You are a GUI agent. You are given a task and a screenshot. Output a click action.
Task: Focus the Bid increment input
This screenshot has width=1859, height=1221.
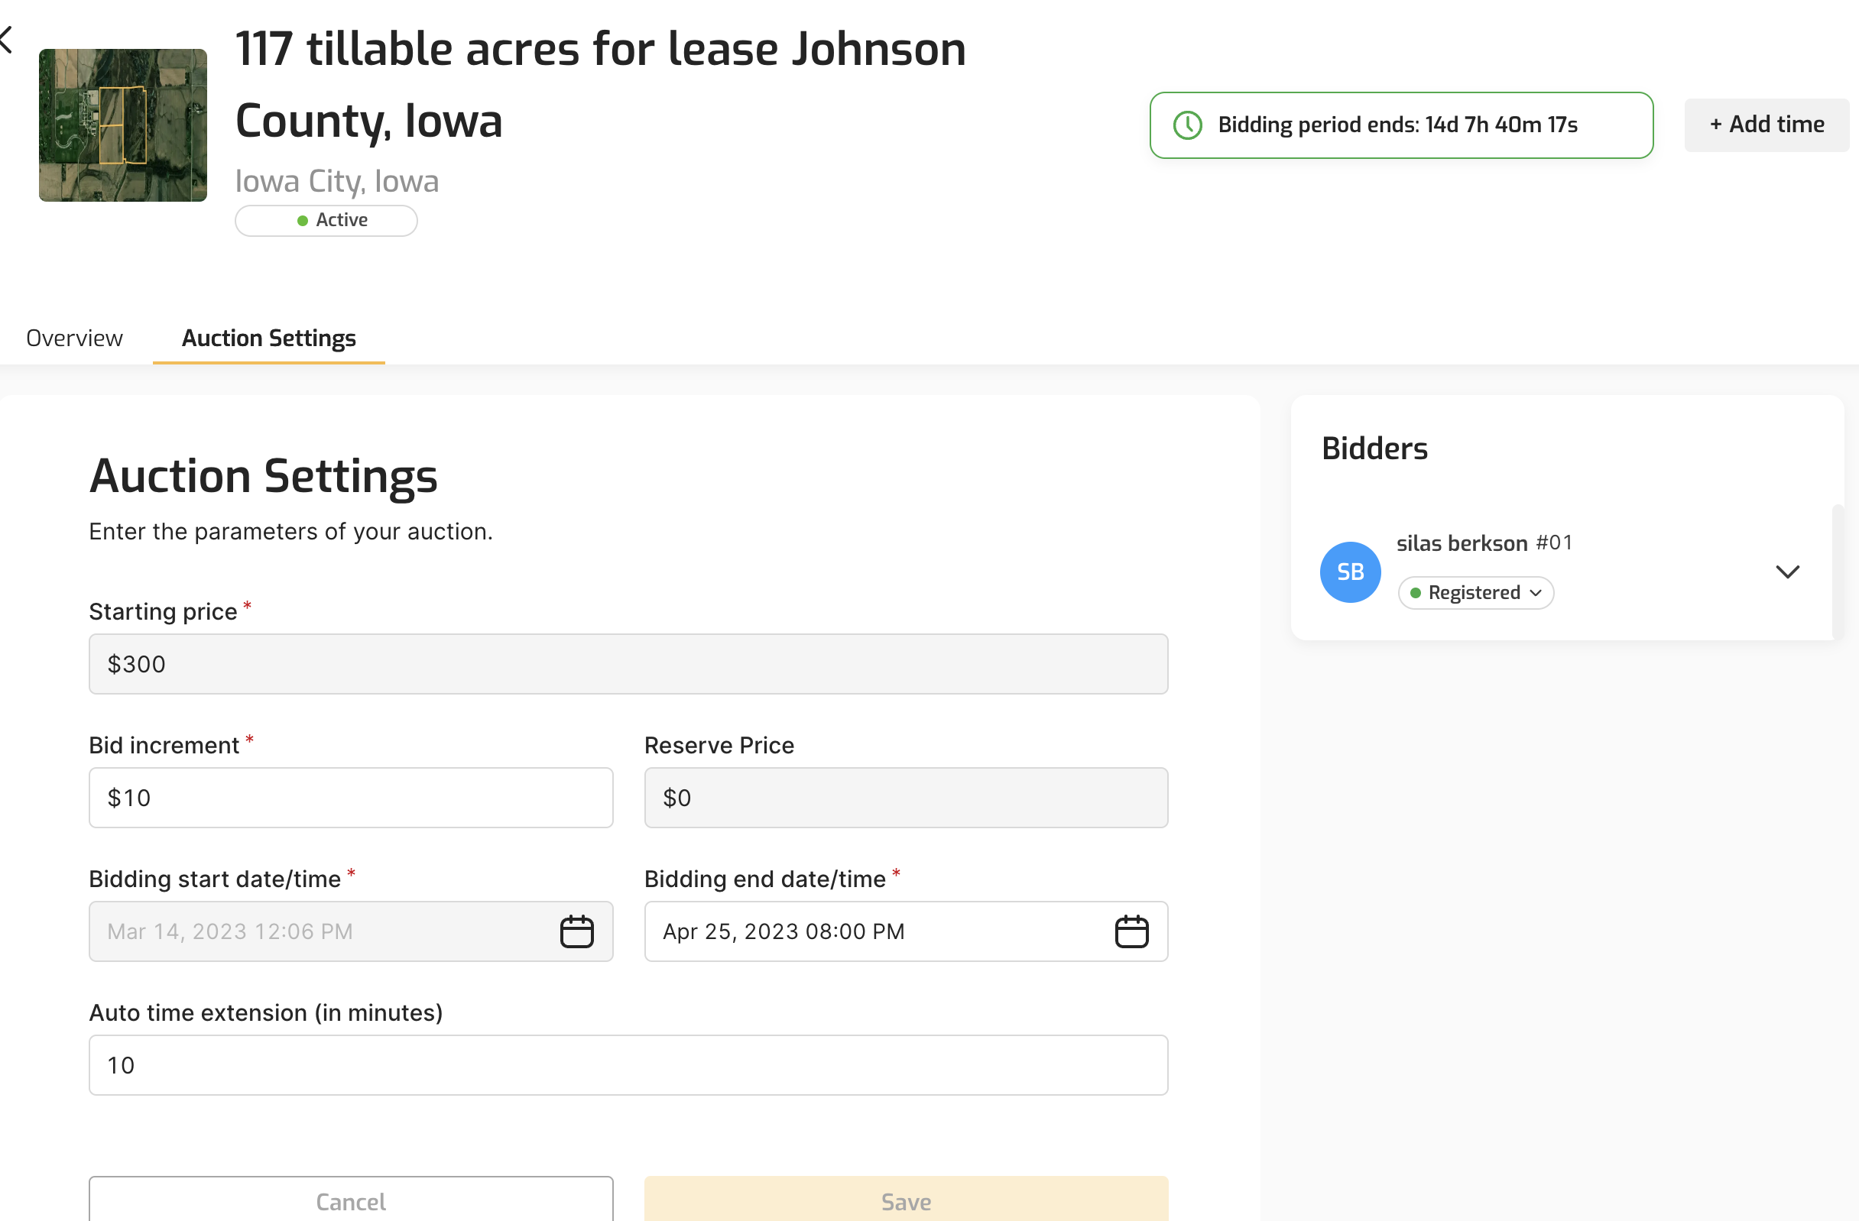351,797
